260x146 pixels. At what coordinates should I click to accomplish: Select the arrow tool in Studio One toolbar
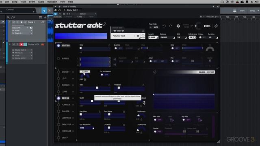pos(44,11)
